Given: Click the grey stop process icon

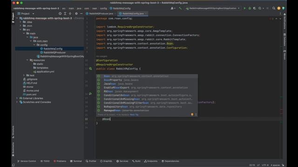Looking at the screenshot, I should click(268, 8).
